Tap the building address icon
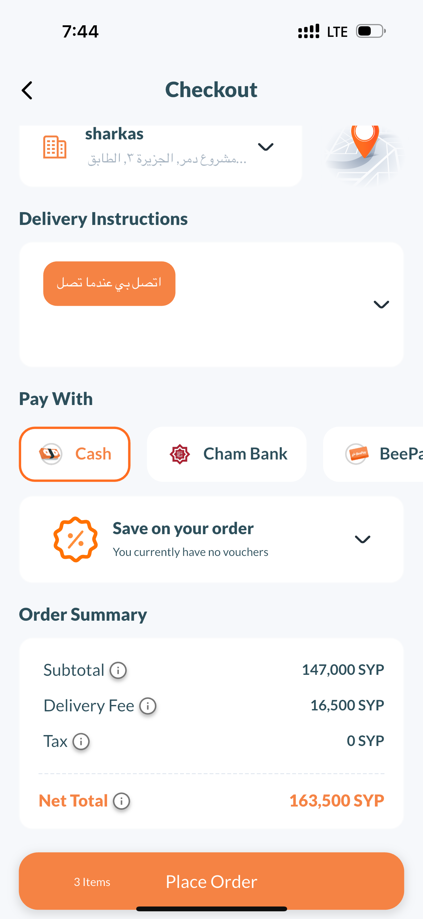Screen dimensions: 423x919 point(54,147)
